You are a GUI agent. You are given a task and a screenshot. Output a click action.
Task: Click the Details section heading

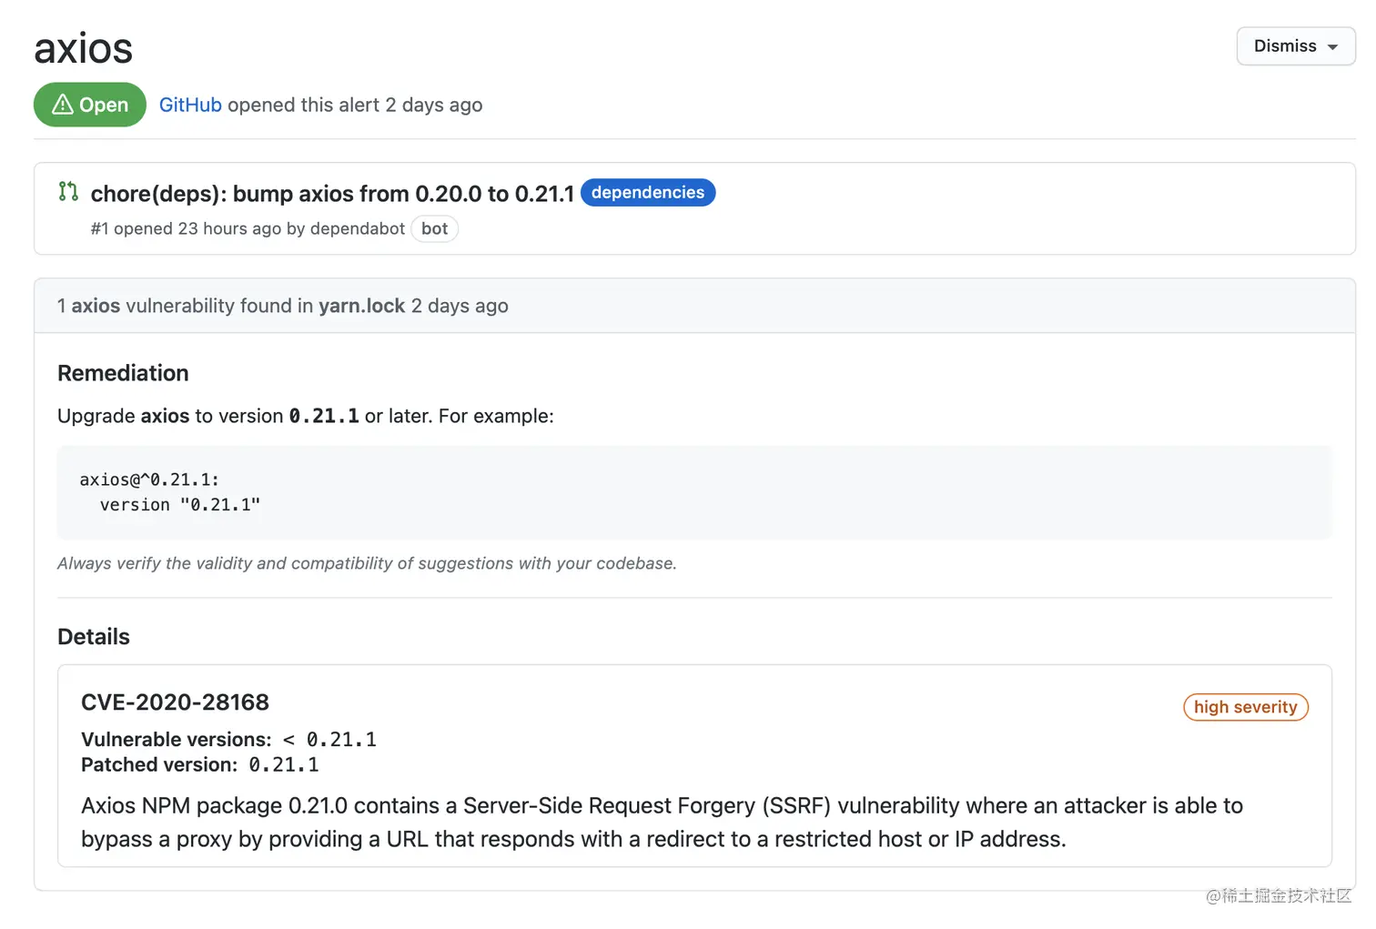94,637
